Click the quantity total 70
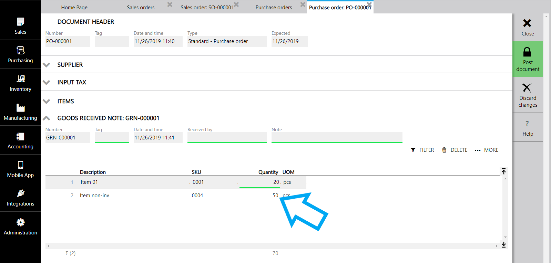Image resolution: width=551 pixels, height=263 pixels. pyautogui.click(x=275, y=253)
